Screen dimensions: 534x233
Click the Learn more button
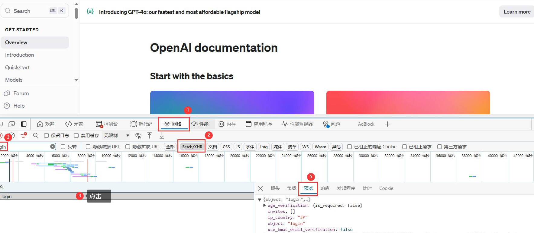click(517, 12)
